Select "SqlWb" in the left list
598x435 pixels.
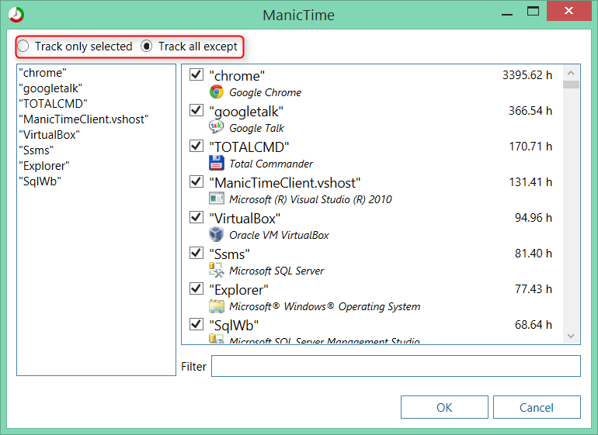point(40,181)
